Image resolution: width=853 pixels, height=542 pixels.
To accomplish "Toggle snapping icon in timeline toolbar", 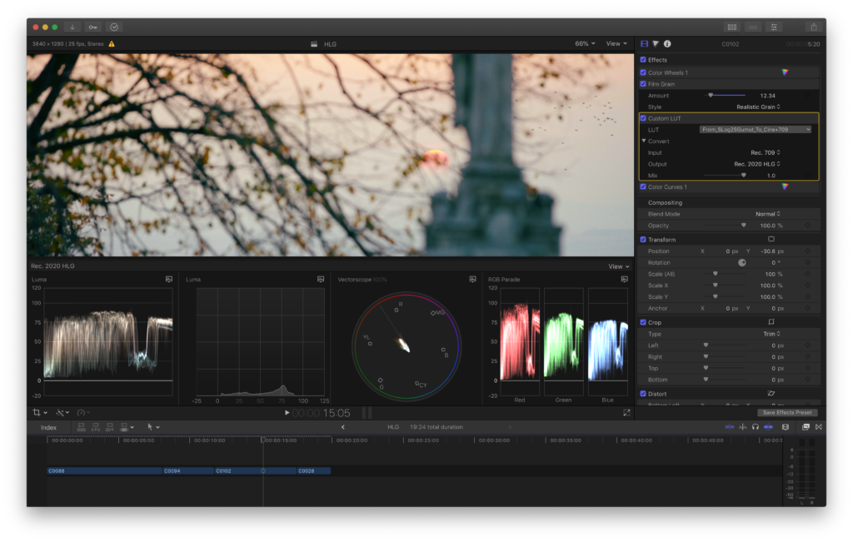I will [769, 427].
